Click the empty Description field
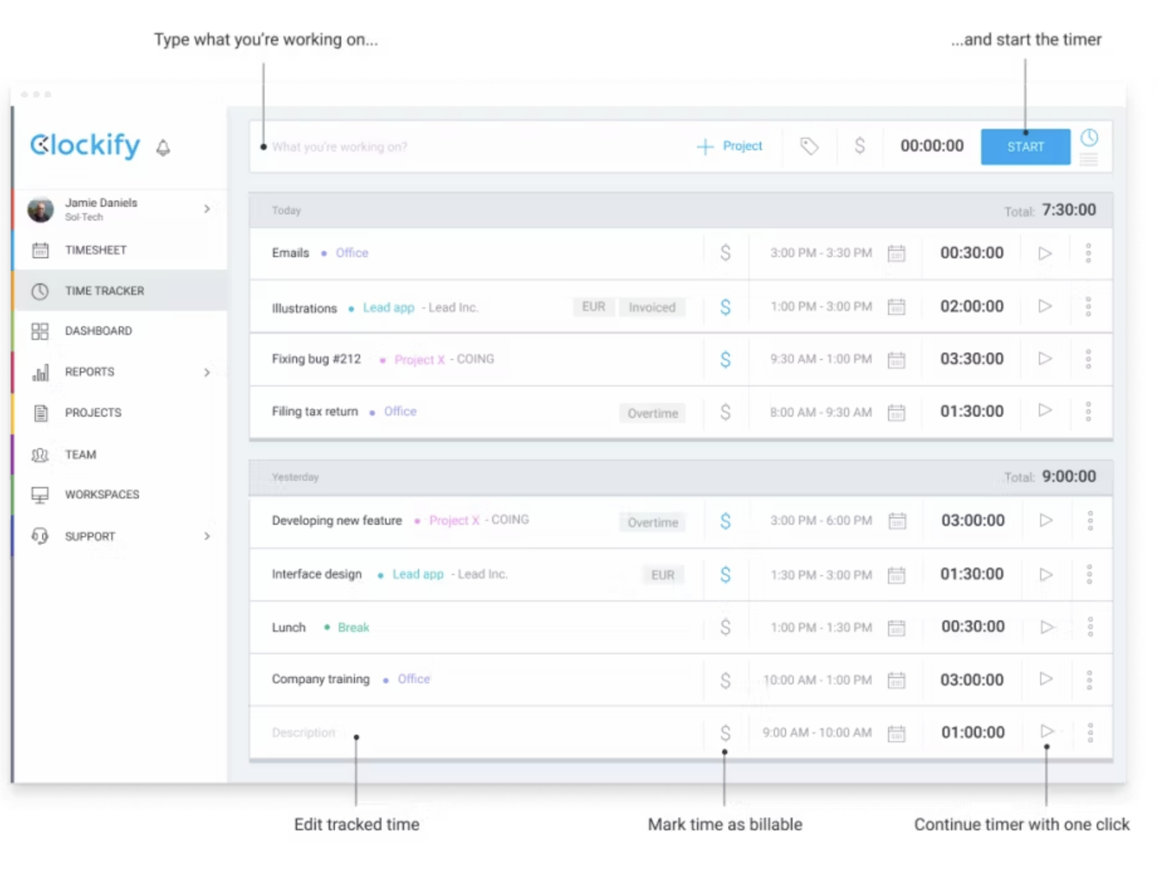1157x873 pixels. [303, 732]
